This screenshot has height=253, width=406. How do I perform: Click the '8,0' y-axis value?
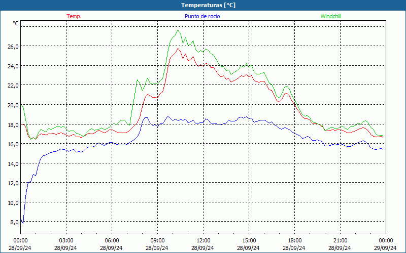14,222
